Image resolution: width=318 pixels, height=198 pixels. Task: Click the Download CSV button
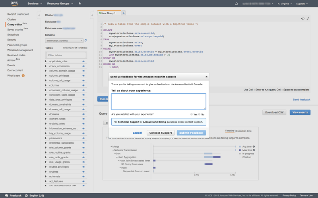coord(274,112)
